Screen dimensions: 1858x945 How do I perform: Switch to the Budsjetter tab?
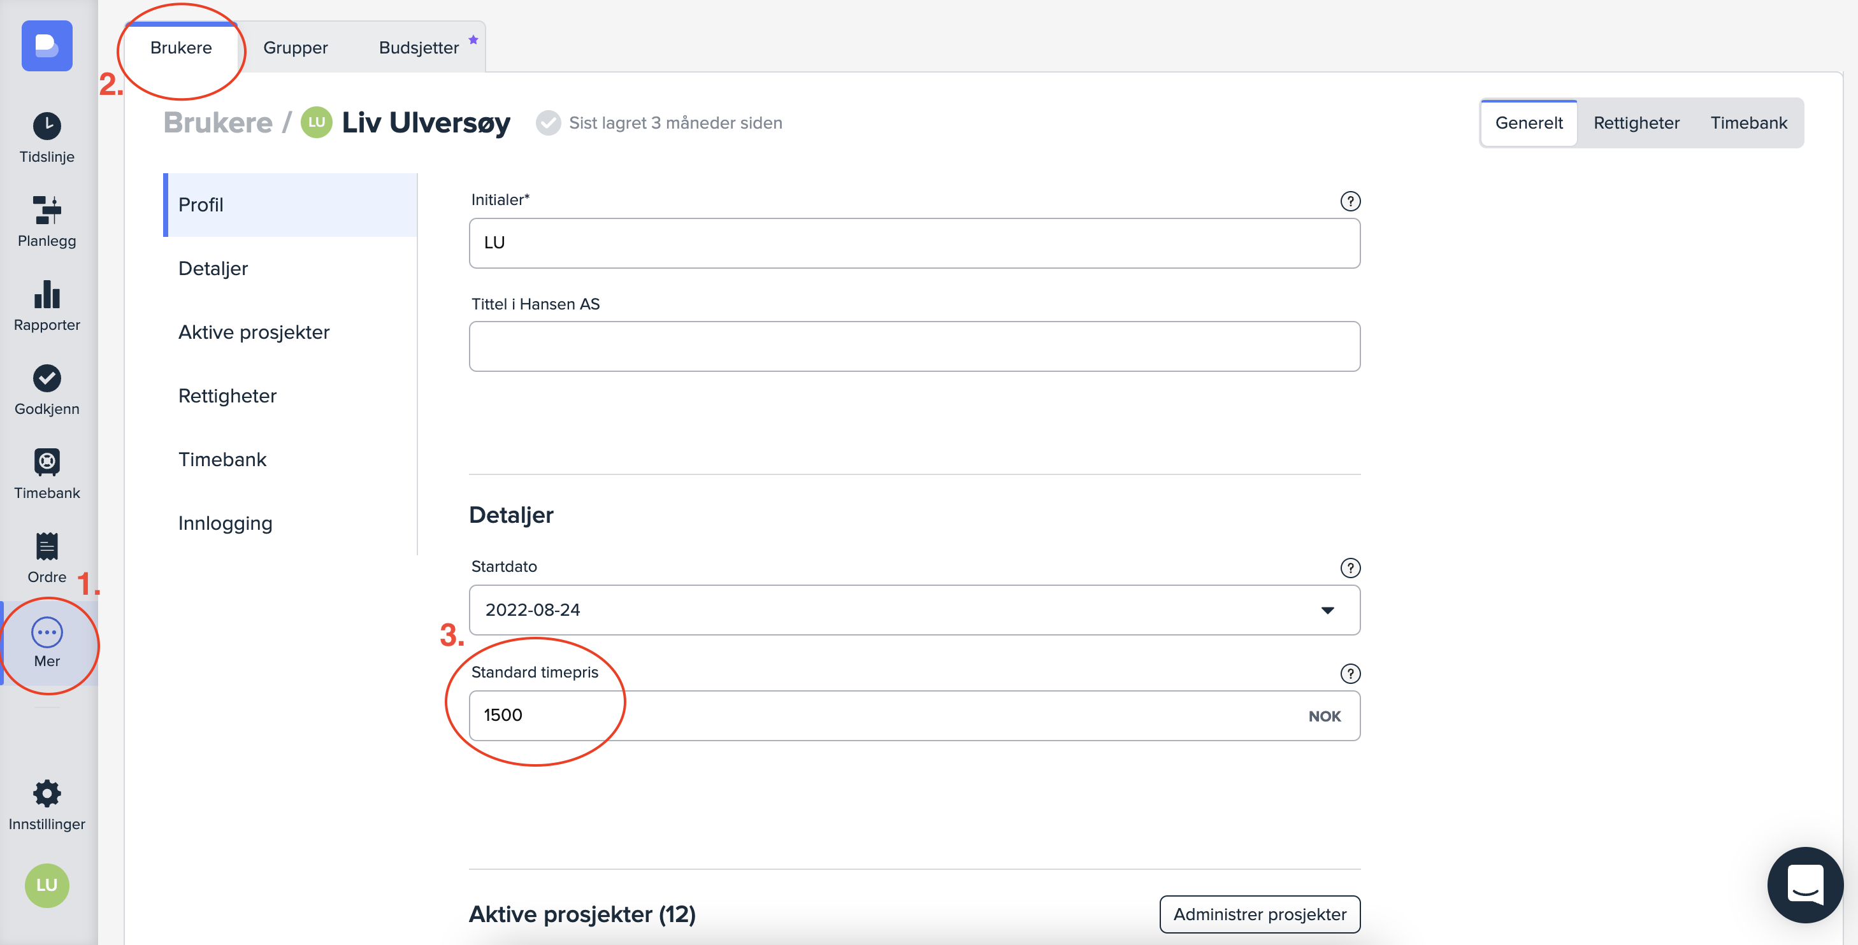pyautogui.click(x=419, y=48)
